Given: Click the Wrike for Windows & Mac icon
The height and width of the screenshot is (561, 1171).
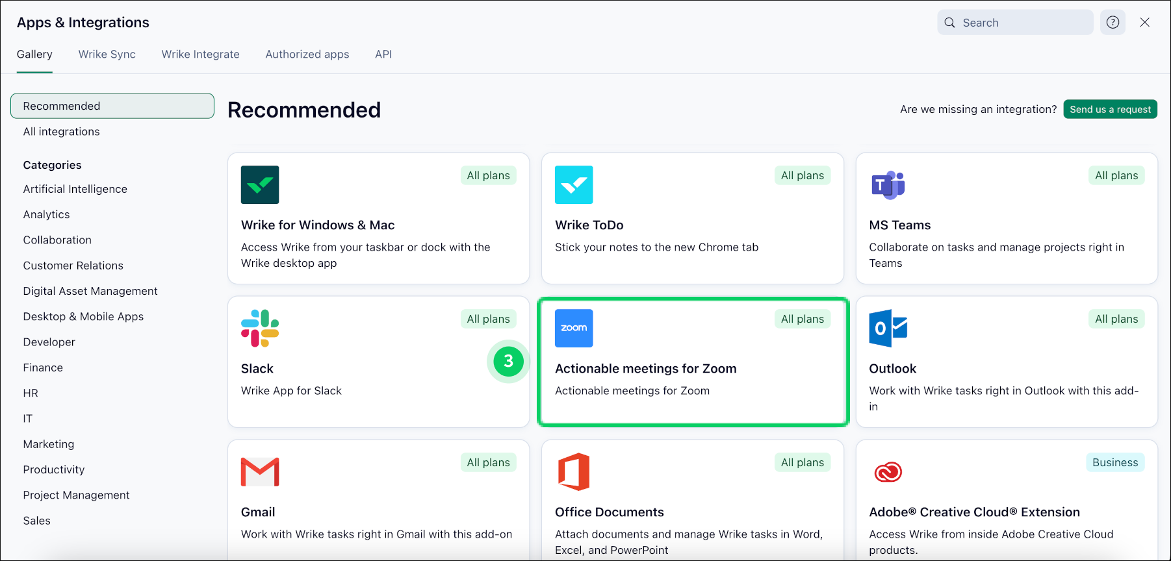Looking at the screenshot, I should click(x=260, y=185).
